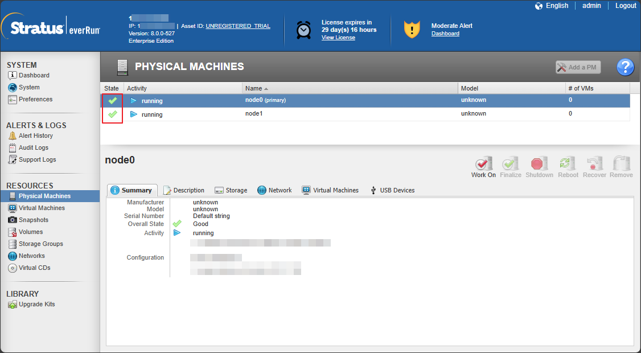Sort the table by the Activity column
This screenshot has height=353, width=641.
click(x=183, y=88)
